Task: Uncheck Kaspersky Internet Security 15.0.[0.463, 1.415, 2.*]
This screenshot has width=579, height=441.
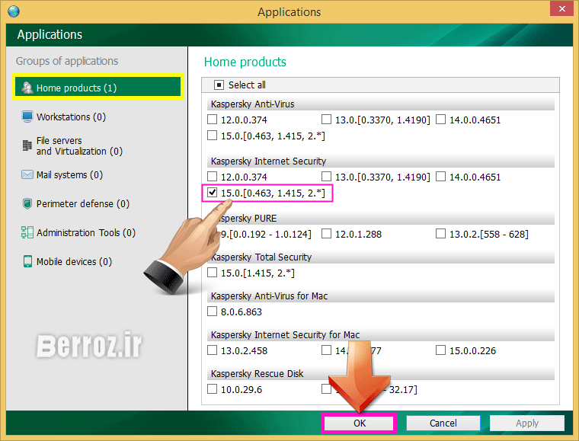Action: coord(212,193)
